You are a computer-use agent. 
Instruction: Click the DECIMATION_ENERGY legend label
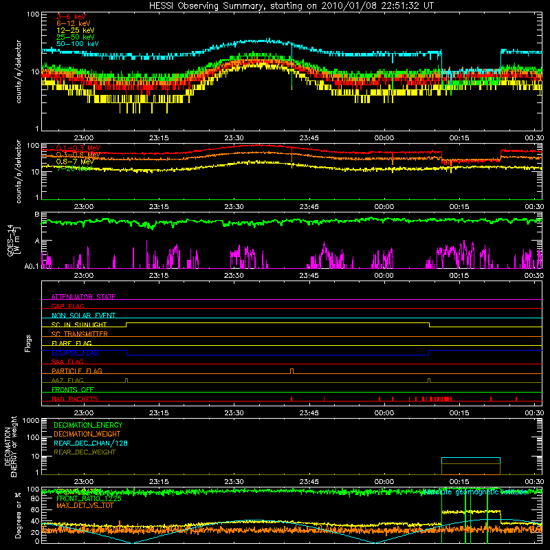coord(88,425)
